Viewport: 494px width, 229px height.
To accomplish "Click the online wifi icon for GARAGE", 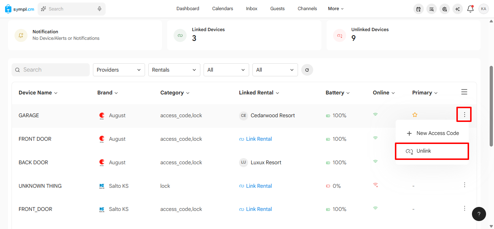I will (375, 114).
